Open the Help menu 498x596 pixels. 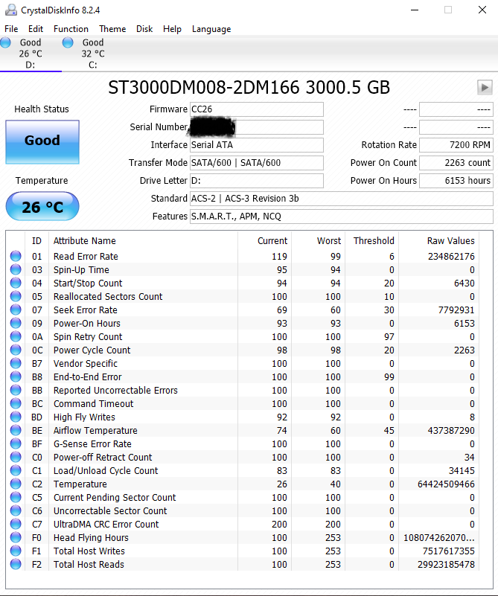(172, 29)
